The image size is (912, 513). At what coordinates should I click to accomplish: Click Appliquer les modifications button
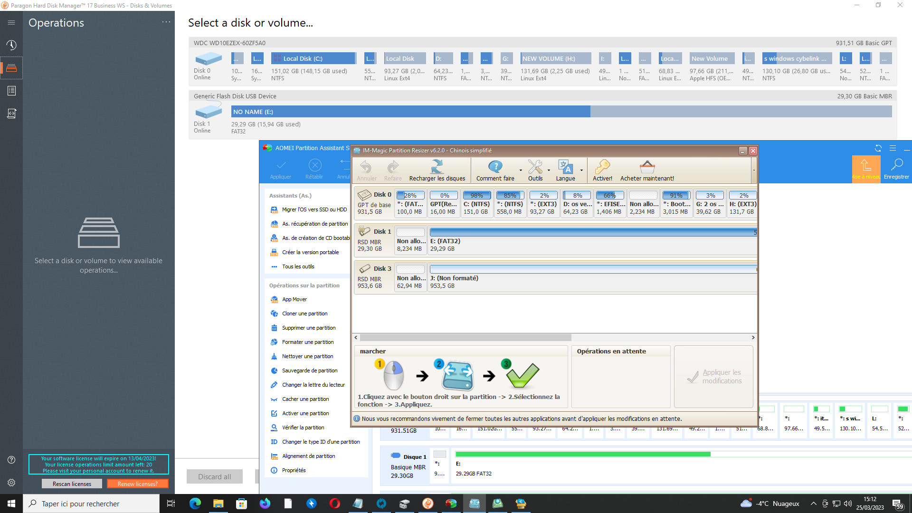(713, 377)
